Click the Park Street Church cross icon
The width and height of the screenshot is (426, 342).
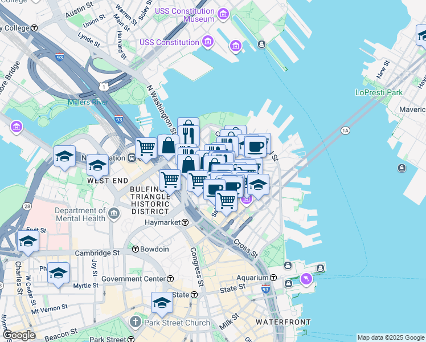[x=136, y=322]
